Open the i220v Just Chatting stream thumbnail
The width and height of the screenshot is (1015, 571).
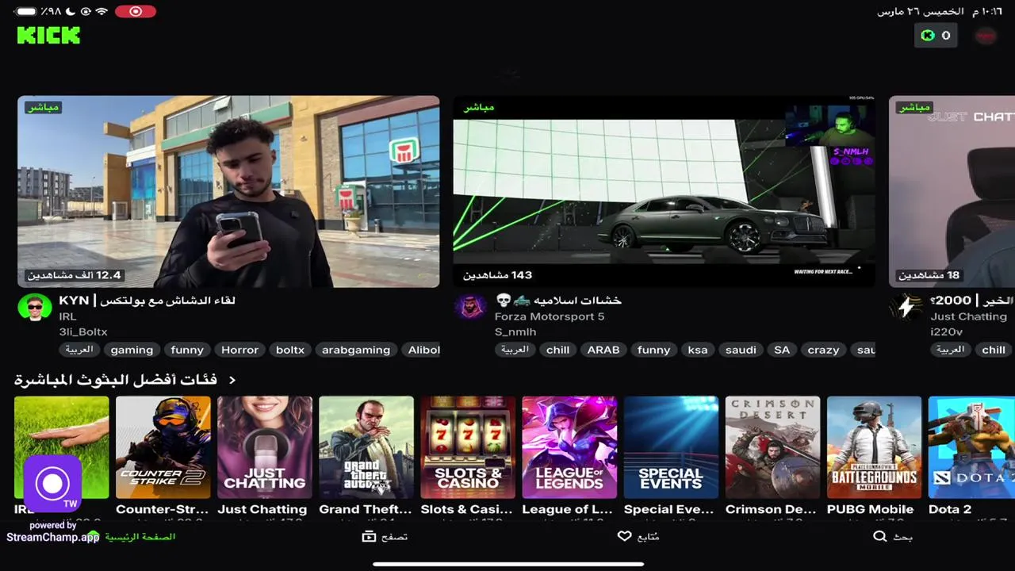(x=952, y=191)
